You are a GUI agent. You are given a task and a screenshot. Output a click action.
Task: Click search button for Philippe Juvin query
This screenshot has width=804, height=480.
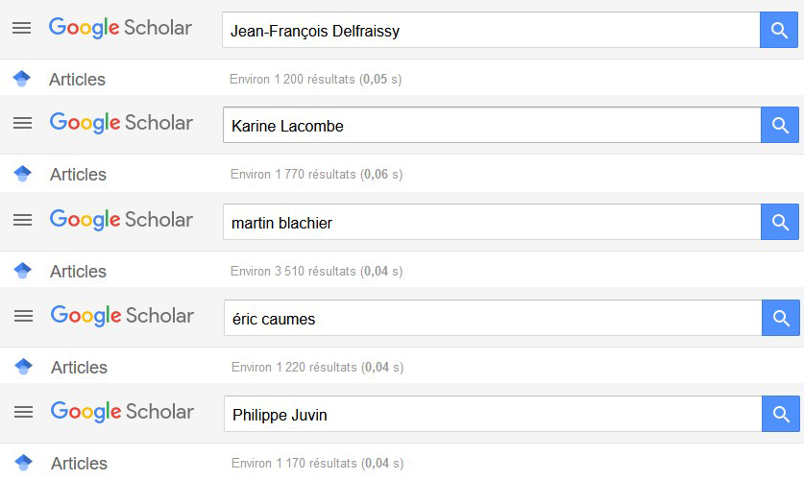tap(781, 414)
